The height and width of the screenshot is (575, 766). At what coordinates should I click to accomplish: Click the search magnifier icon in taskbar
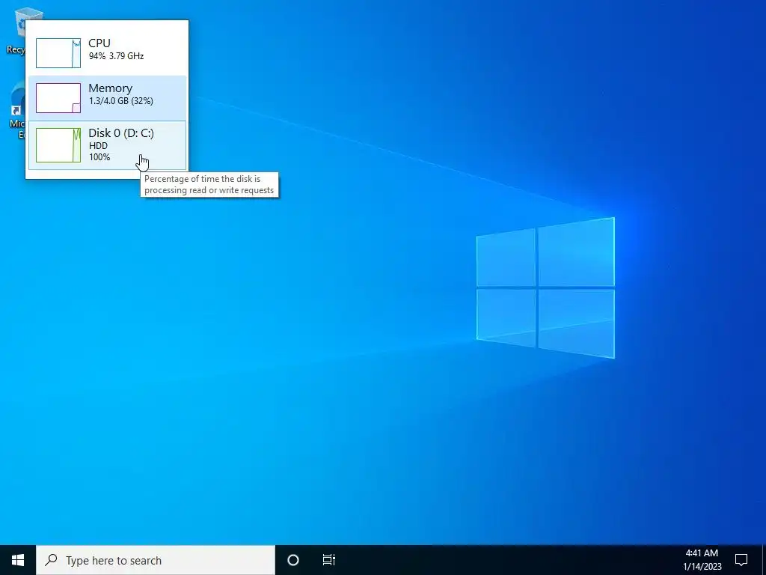51,560
